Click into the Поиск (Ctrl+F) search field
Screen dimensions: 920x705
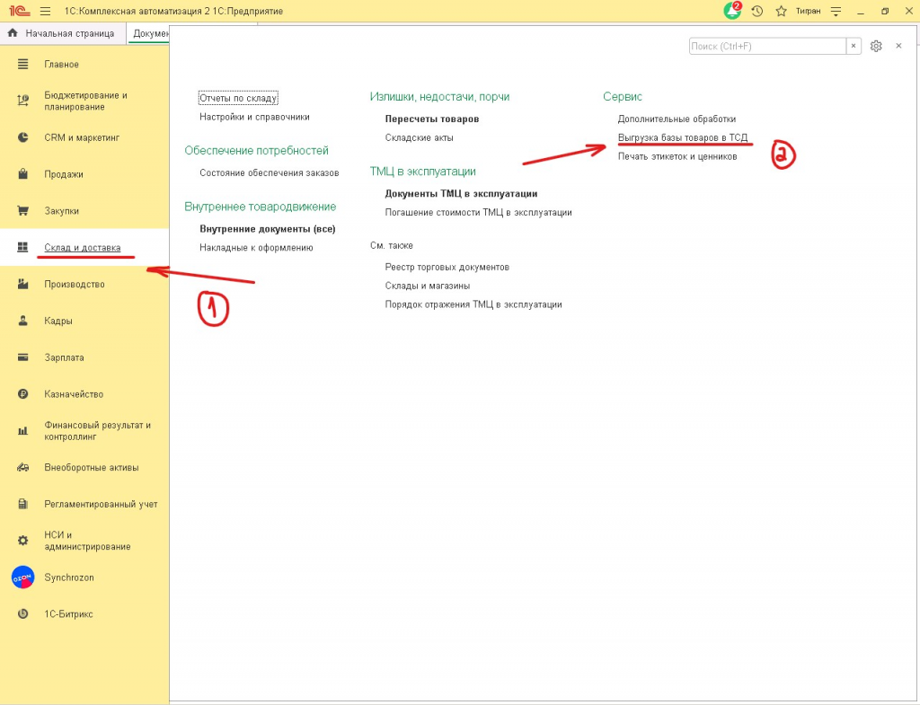(767, 46)
